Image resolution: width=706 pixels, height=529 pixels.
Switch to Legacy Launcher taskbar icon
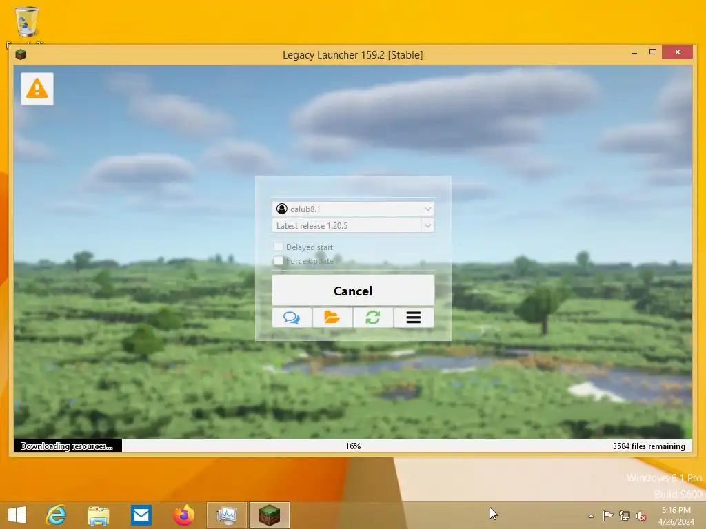(x=270, y=515)
